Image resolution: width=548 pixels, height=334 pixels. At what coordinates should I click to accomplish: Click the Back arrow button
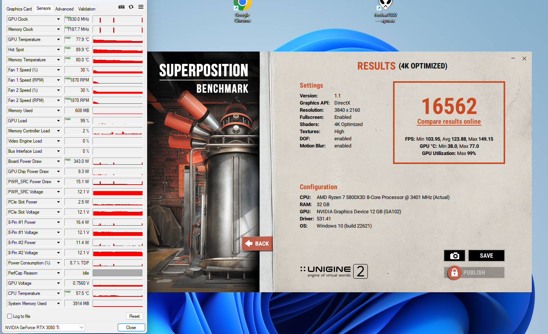(x=257, y=244)
